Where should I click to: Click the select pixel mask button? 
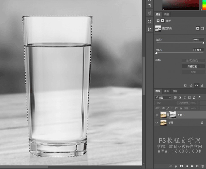[x=198, y=28]
